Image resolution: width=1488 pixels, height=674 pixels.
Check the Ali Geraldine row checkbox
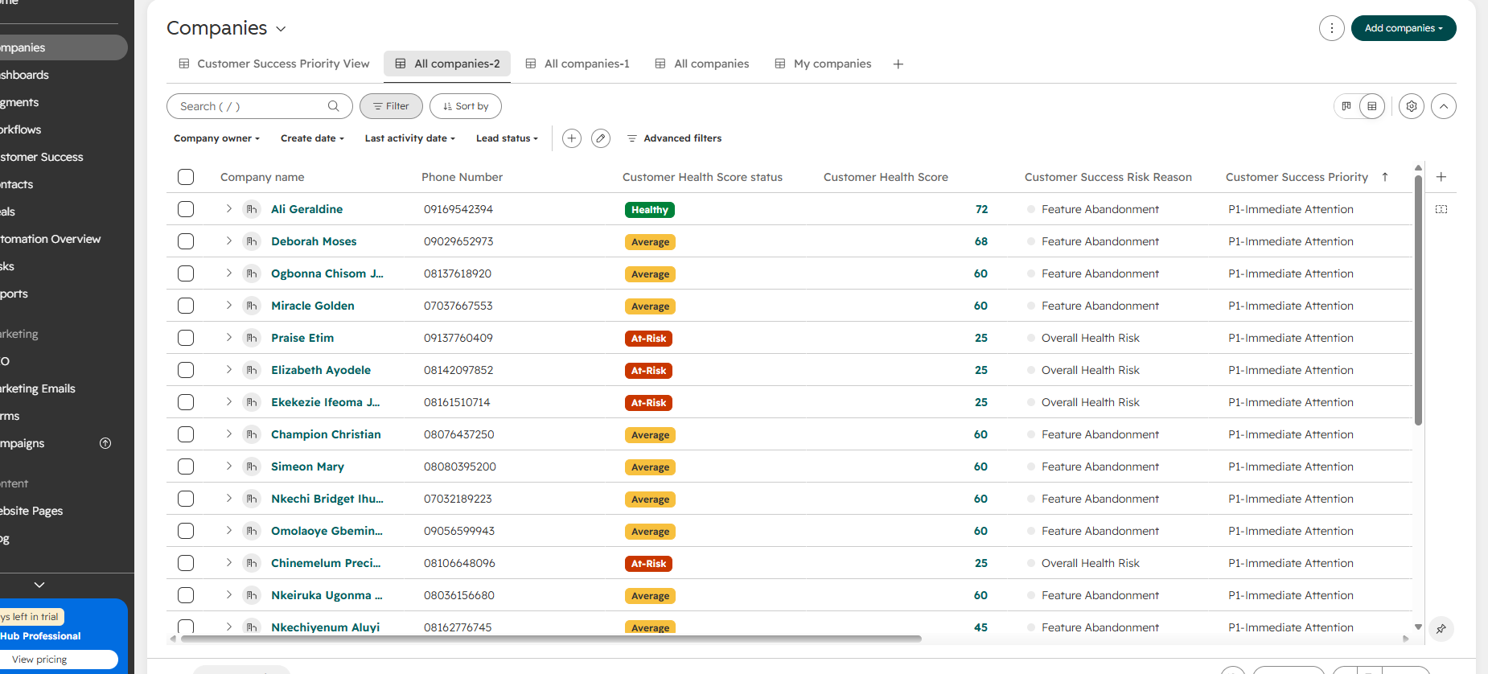click(186, 209)
